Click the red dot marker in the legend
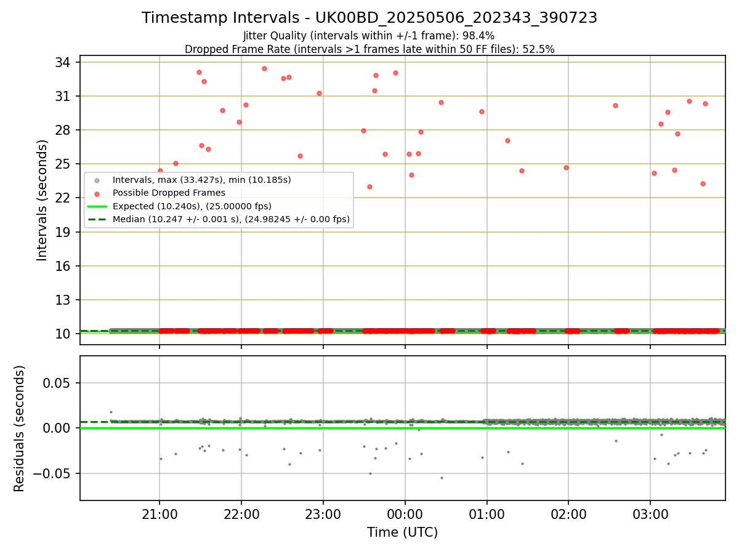 (95, 193)
